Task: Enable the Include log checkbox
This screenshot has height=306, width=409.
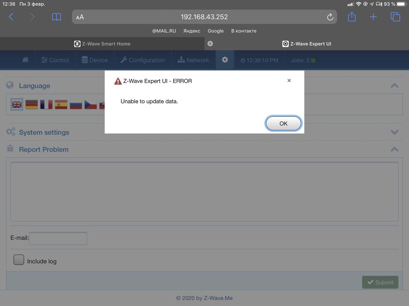Action: (19, 260)
